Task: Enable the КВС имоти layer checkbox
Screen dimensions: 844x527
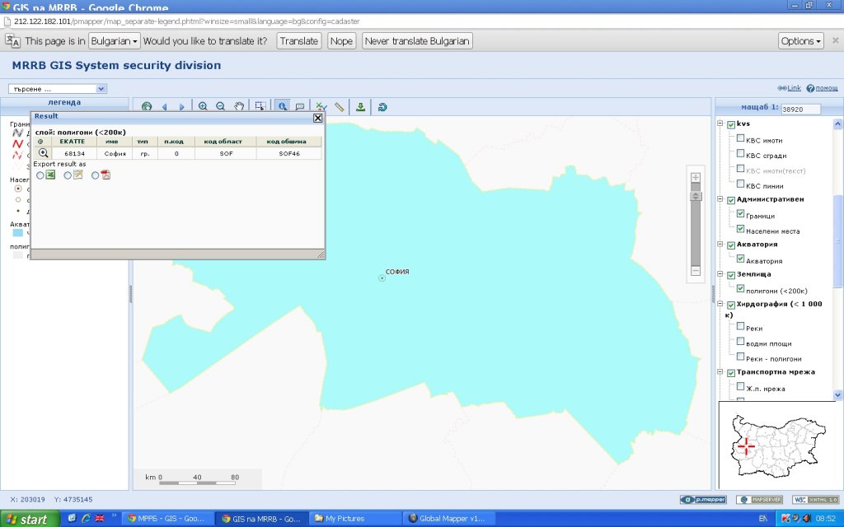Action: (740, 139)
